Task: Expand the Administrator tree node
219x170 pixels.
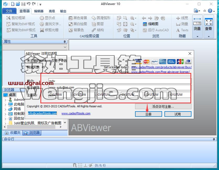Action: click(5, 100)
